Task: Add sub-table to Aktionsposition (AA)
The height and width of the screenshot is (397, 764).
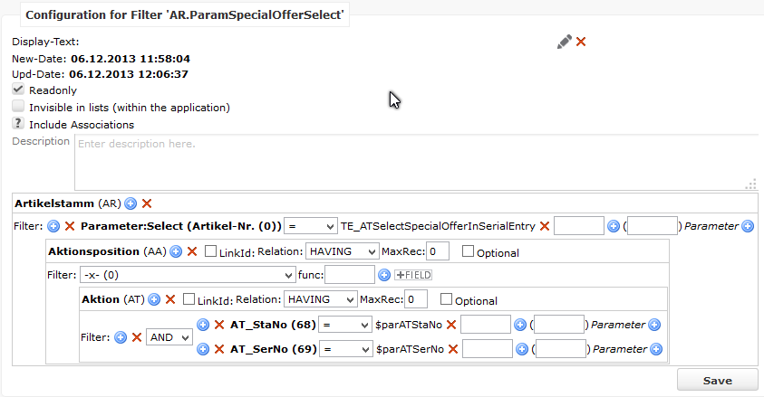Action: pos(176,251)
